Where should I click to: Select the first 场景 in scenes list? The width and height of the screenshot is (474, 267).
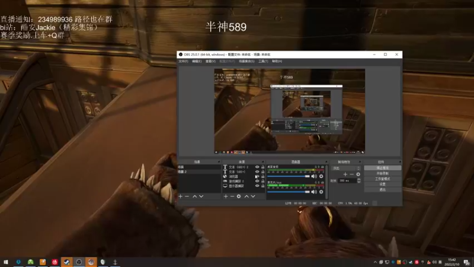point(199,167)
